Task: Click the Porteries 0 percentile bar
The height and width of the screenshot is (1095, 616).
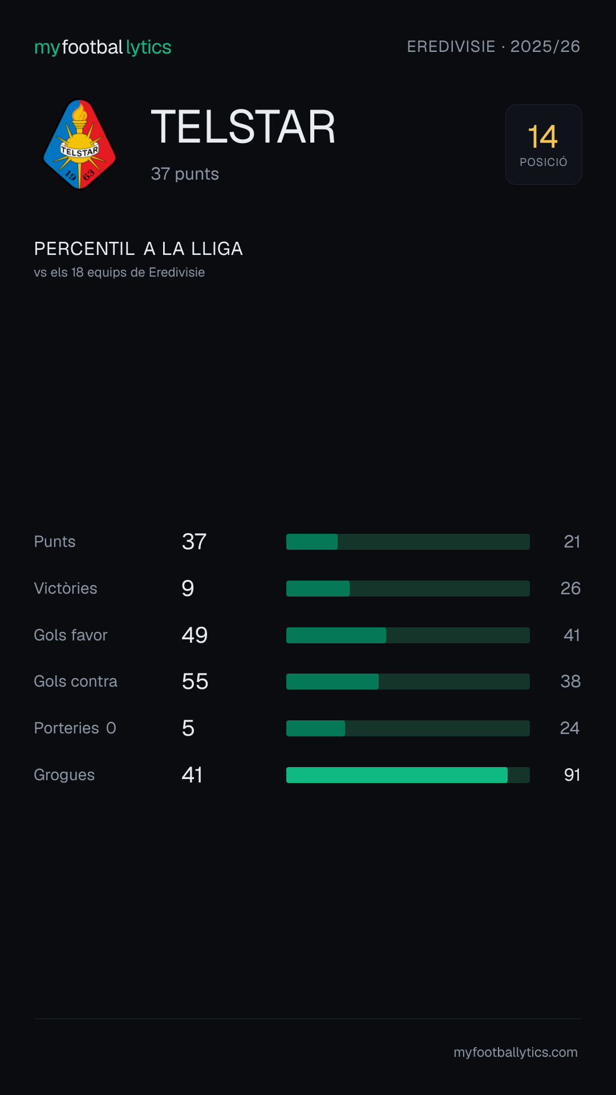Action: (x=408, y=728)
